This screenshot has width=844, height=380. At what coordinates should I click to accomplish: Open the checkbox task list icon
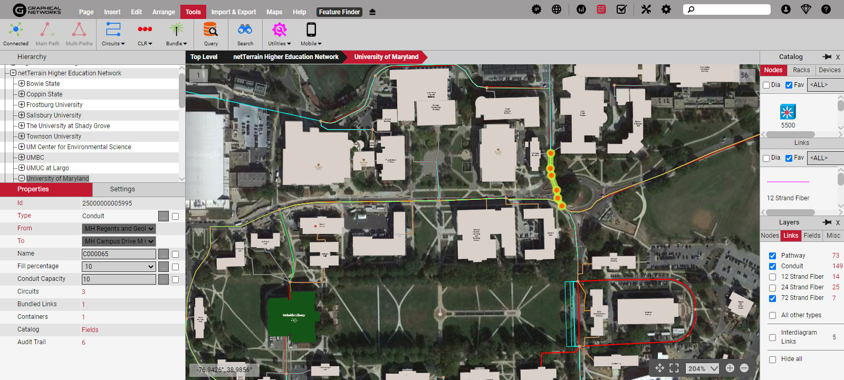tap(621, 9)
